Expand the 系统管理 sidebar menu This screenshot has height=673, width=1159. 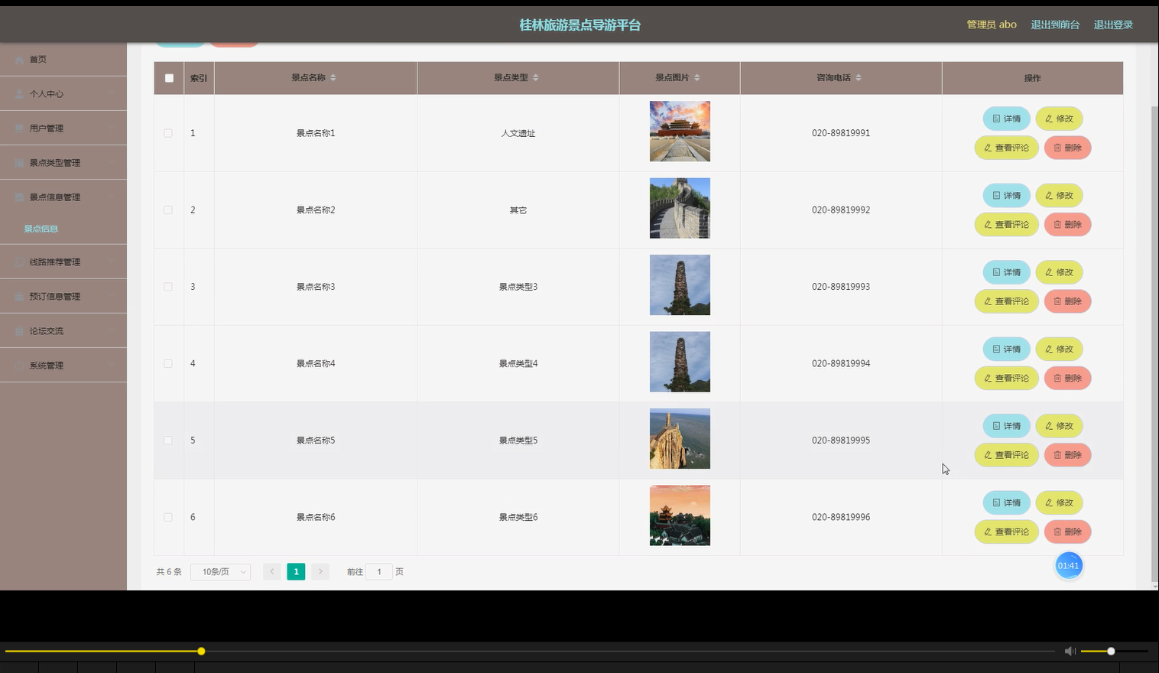tap(47, 365)
